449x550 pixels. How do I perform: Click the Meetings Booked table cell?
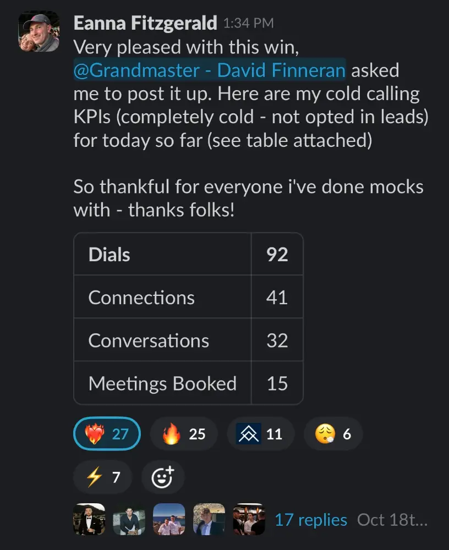[162, 383]
